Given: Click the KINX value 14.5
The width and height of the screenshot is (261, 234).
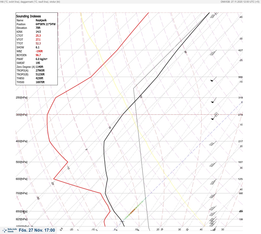Looking at the screenshot, I should tap(38, 32).
